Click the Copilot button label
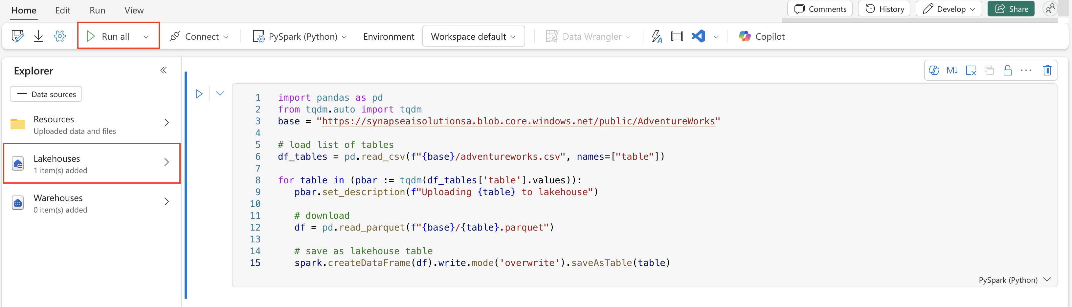 (770, 36)
